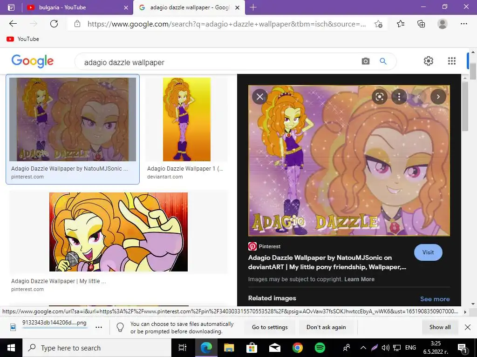Screen dimensions: 477x357
Task: Click the Don't ask again button
Action: pyautogui.click(x=326, y=327)
